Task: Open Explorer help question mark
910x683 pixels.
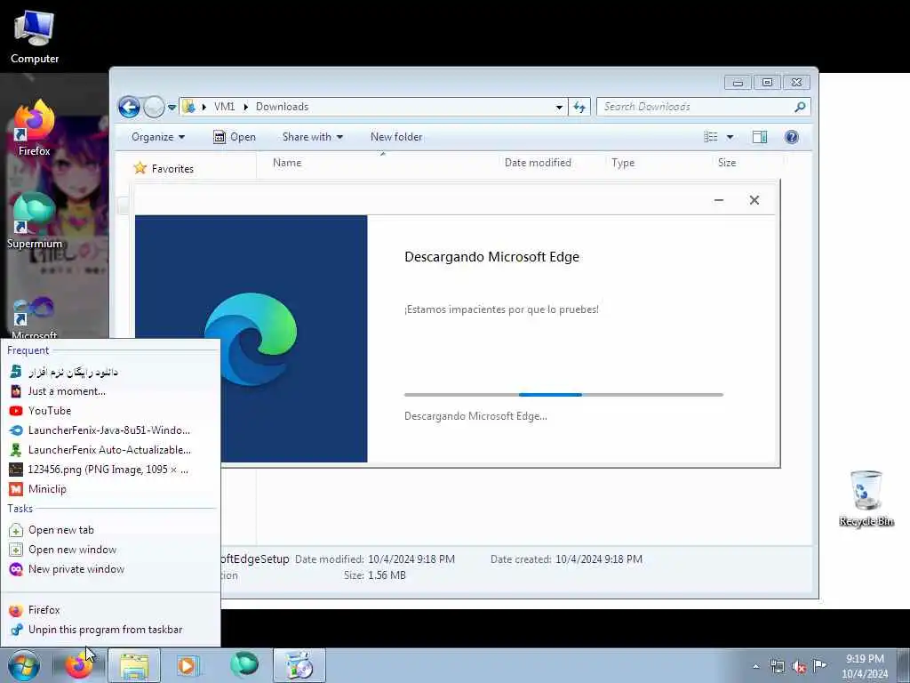Action: [x=792, y=137]
